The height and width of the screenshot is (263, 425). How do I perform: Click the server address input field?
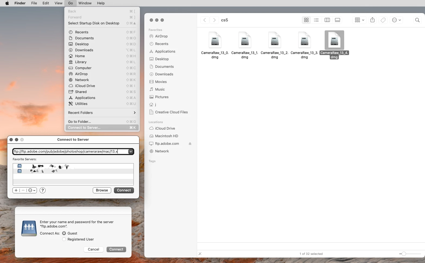coord(70,152)
